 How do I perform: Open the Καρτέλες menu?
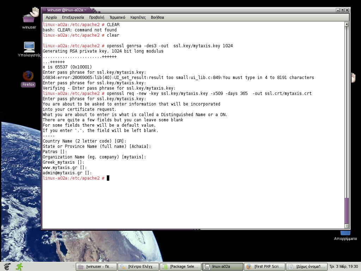click(x=138, y=17)
